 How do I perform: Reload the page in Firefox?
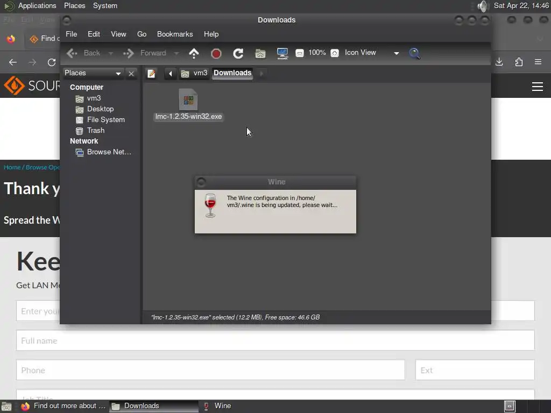[52, 62]
